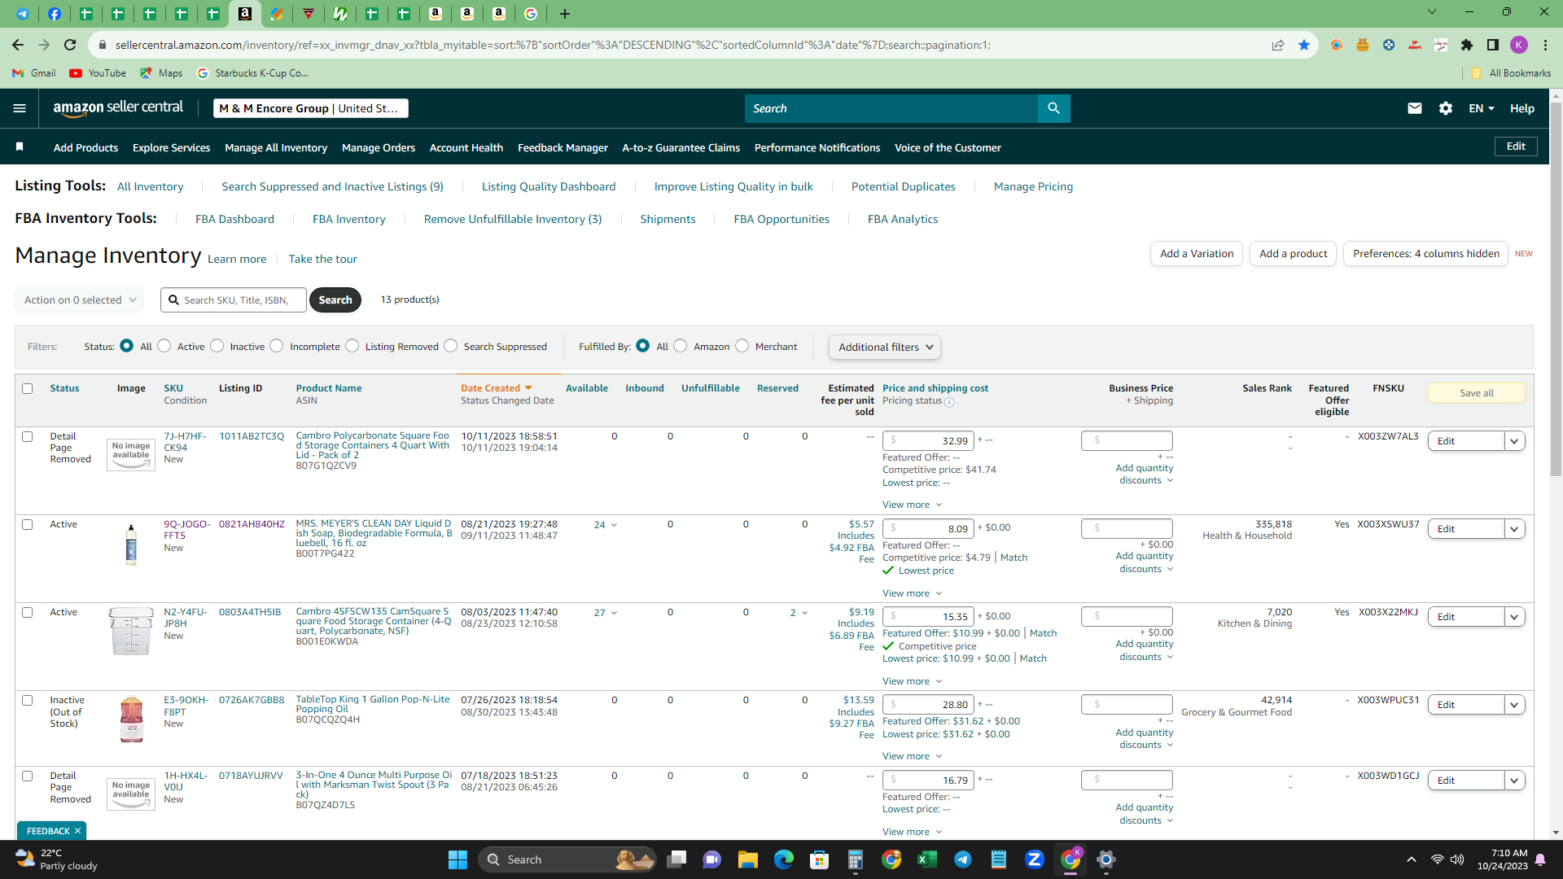This screenshot has width=1563, height=879.
Task: Open the Edit dropdown arrow for 7J-H7HF-CK94
Action: [1515, 441]
